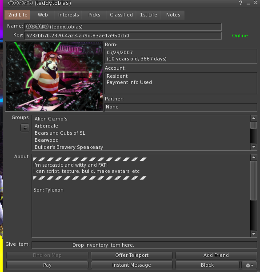
Task: Click the disabled Find on Map button
Action: pyautogui.click(x=47, y=255)
